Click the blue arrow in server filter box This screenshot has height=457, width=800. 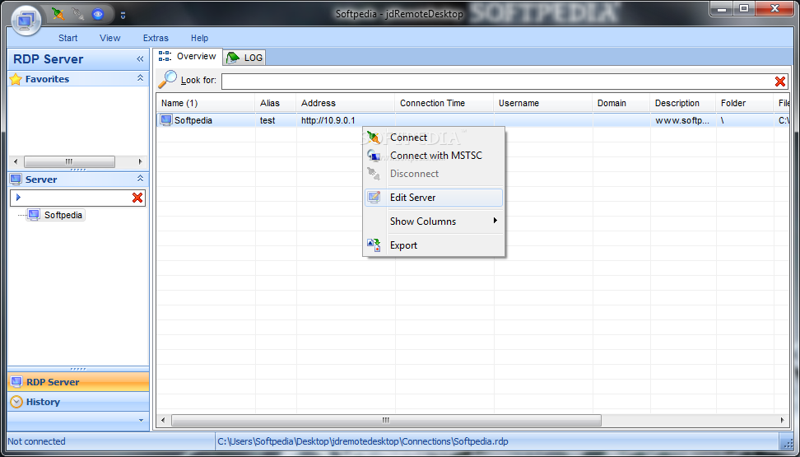click(x=18, y=197)
